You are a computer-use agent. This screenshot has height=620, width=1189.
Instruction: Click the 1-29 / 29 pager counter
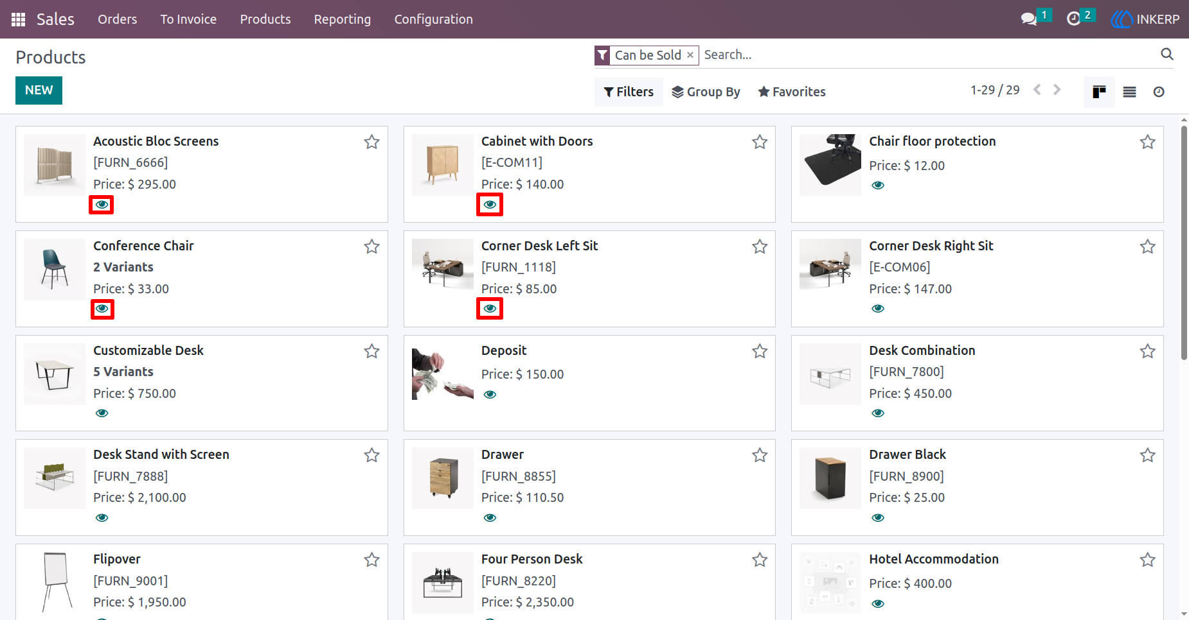point(995,90)
